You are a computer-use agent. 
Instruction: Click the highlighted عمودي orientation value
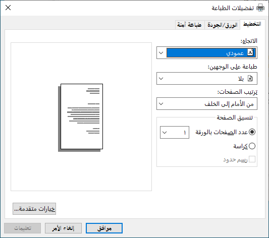pos(211,53)
